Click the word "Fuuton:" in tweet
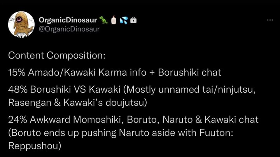 [216, 133]
